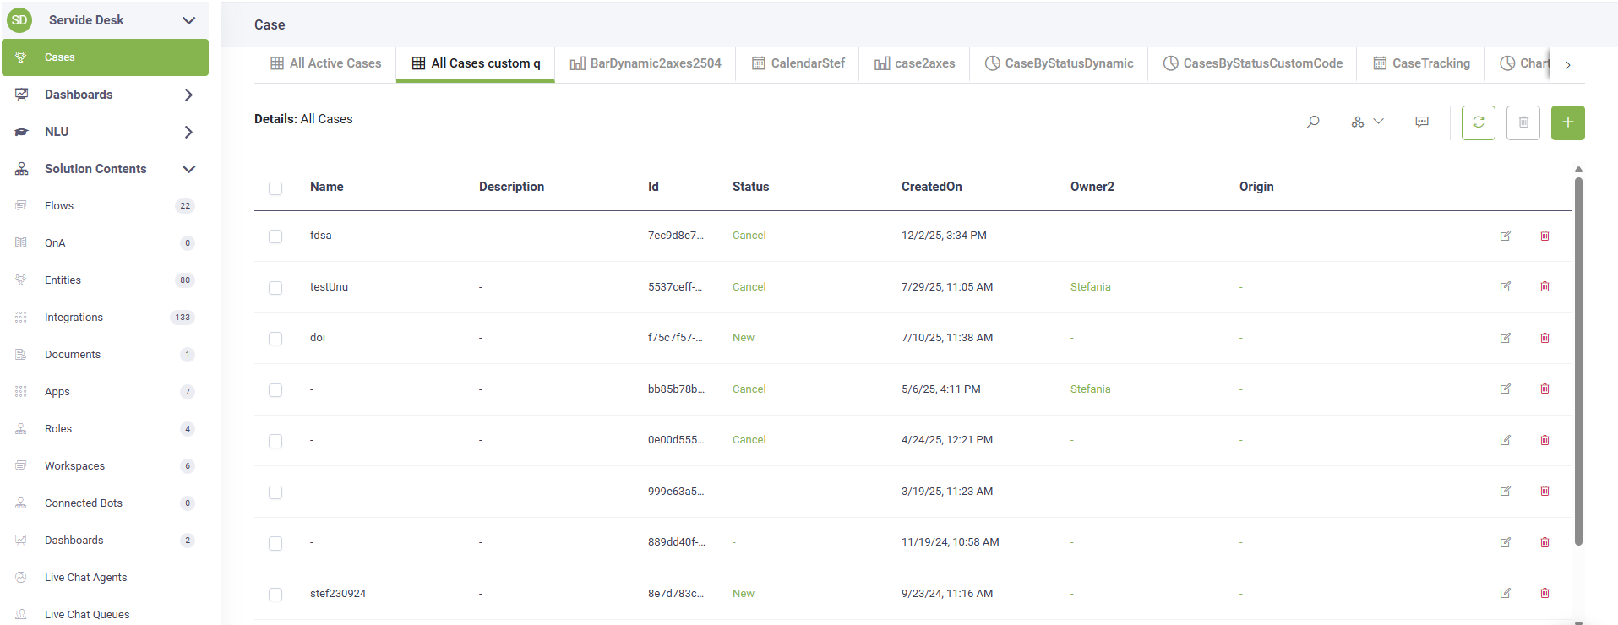The height and width of the screenshot is (625, 1618).
Task: Select the checkbox for fdsa row
Action: pos(275,236)
